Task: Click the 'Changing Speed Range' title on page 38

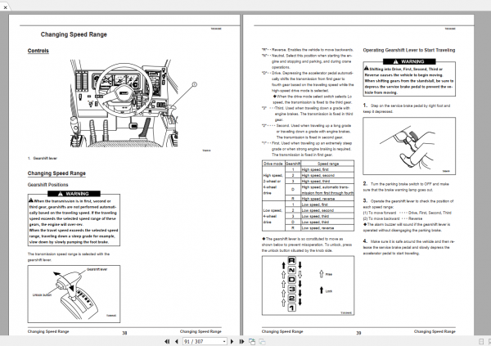Action: tap(74, 34)
